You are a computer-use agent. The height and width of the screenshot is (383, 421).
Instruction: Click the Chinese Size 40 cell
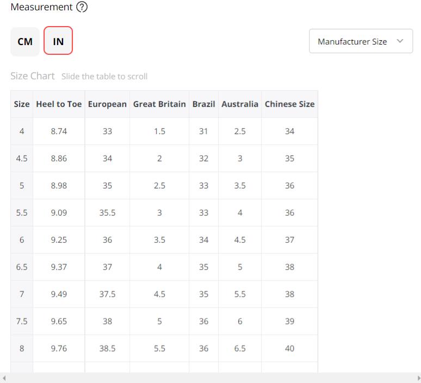[x=289, y=349]
